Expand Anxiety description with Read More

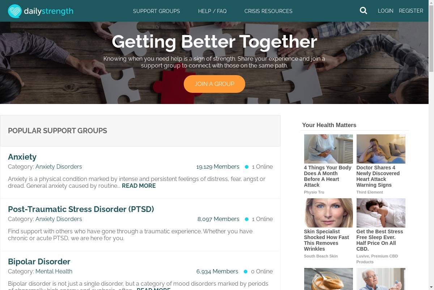click(x=139, y=186)
